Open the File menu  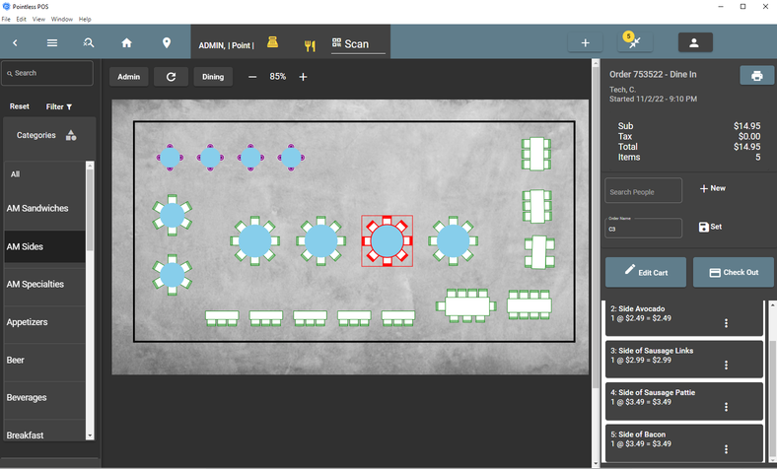6,20
